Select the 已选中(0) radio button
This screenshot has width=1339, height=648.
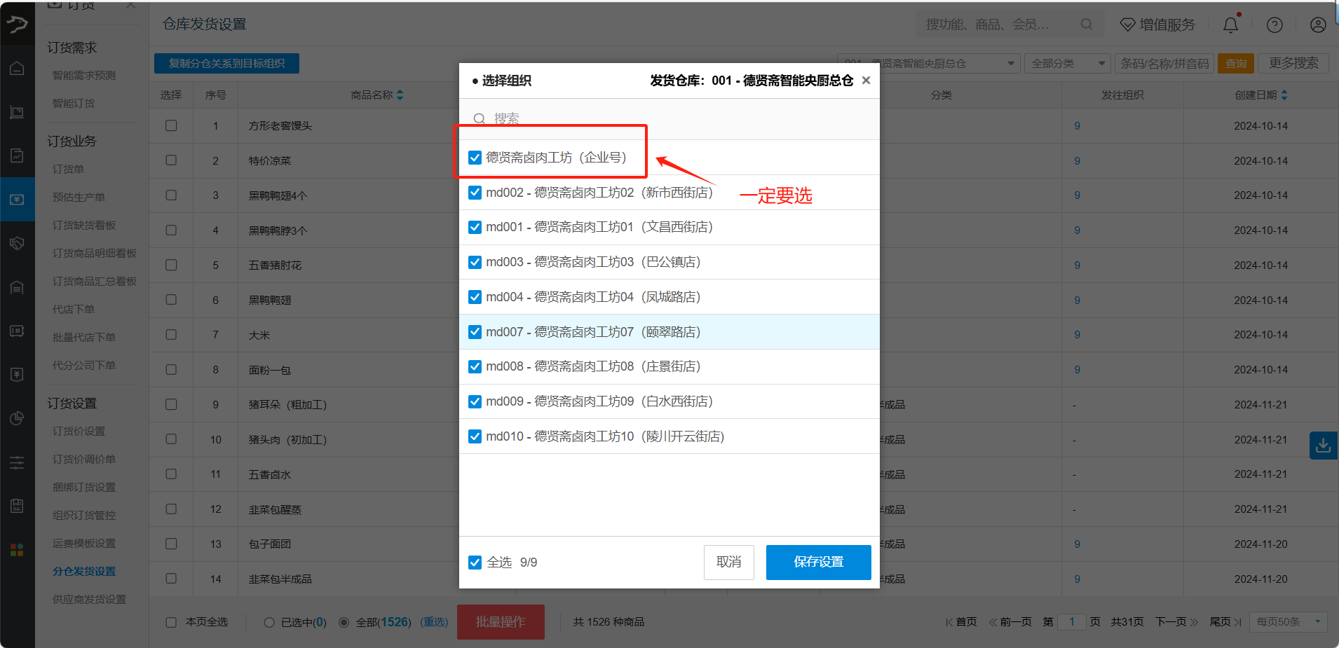pos(269,622)
